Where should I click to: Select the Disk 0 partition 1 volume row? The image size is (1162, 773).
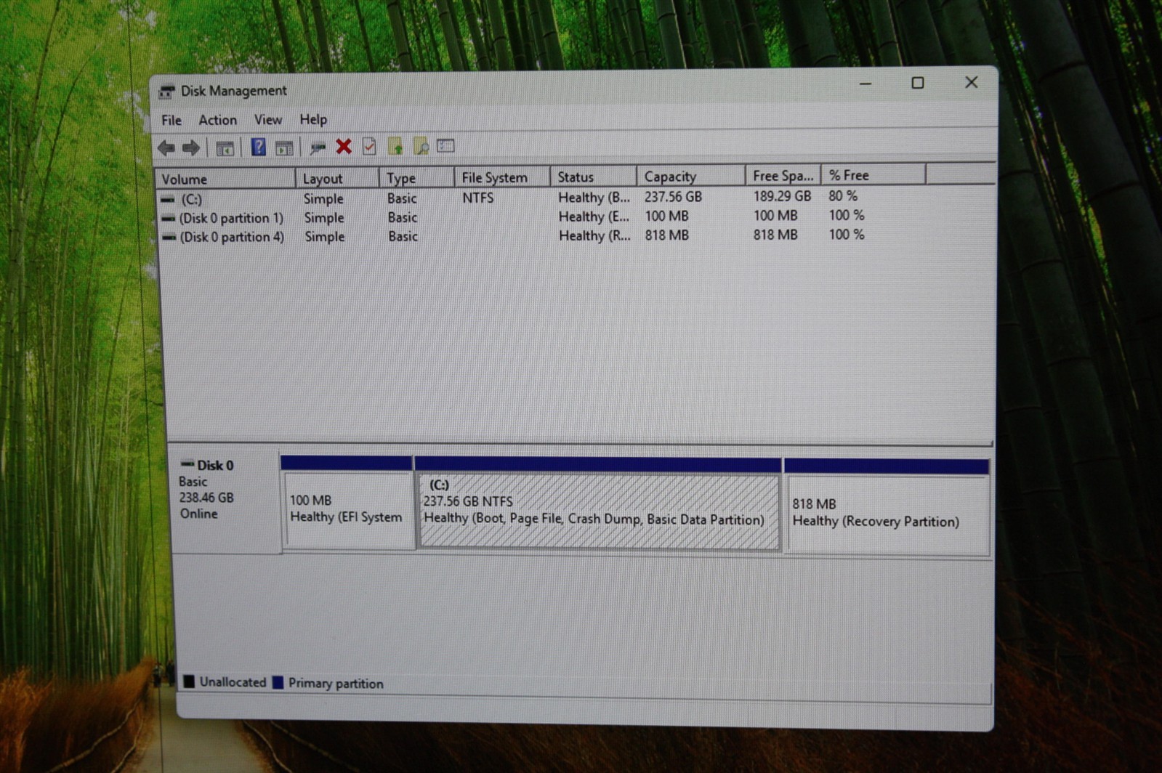[x=231, y=218]
